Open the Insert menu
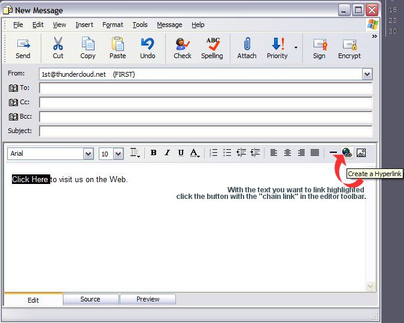Viewport: 404px width, 323px height. [84, 25]
